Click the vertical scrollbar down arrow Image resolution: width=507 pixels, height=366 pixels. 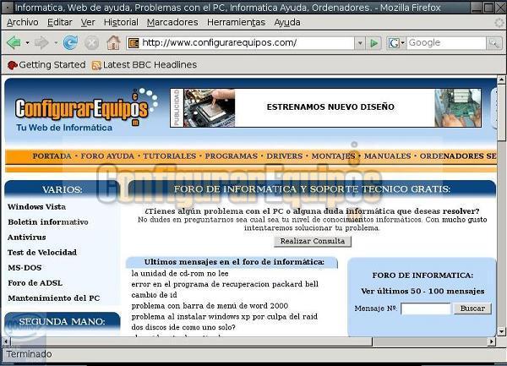click(501, 331)
